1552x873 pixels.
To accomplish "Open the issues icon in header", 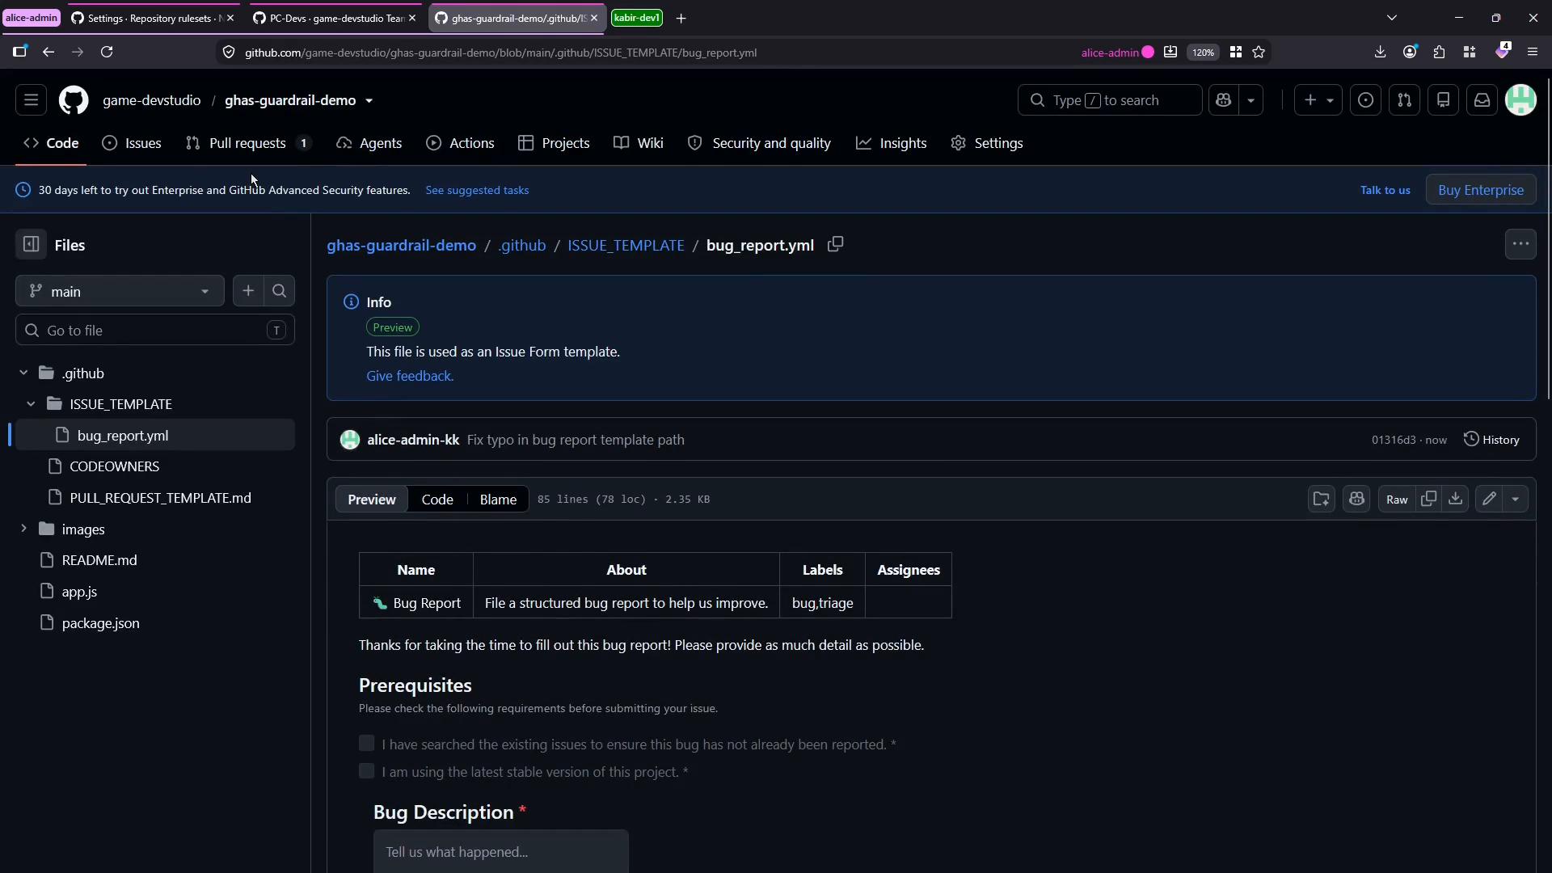I will 1365,100.
